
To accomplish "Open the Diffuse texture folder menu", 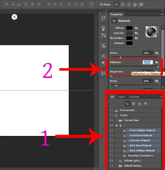I will (136, 28).
